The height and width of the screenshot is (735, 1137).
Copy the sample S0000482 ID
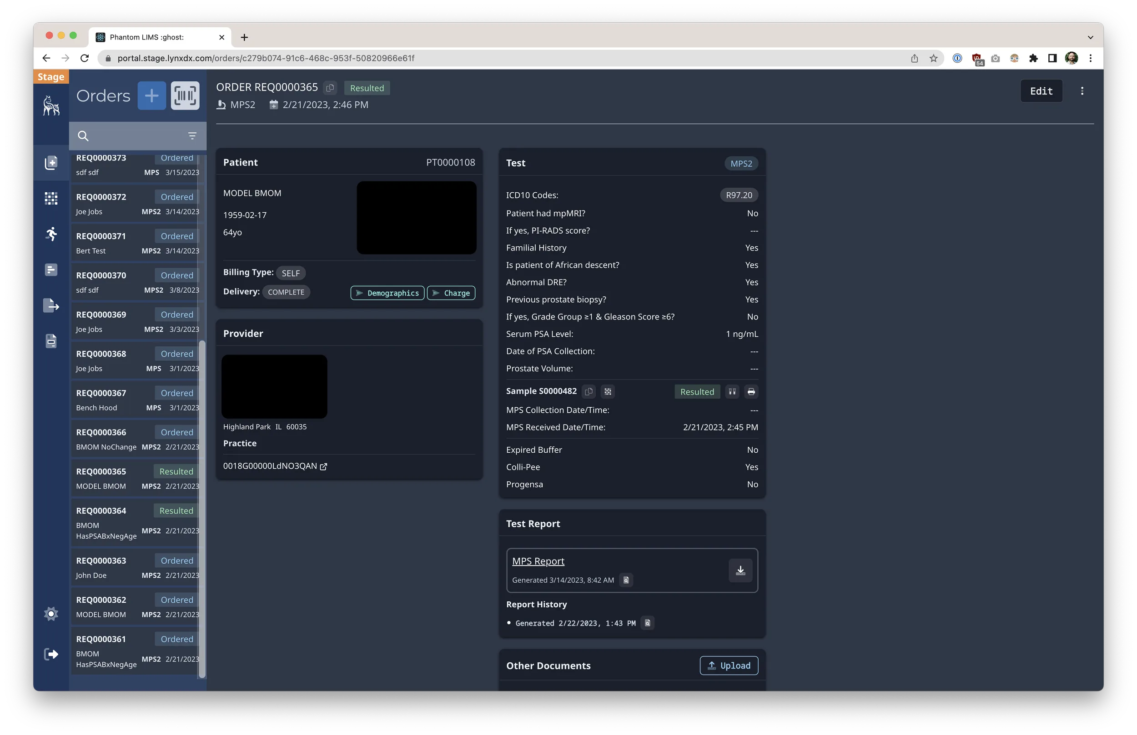588,391
